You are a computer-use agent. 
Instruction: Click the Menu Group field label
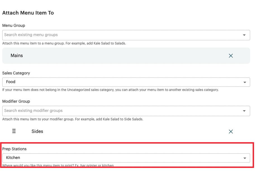tap(14, 25)
